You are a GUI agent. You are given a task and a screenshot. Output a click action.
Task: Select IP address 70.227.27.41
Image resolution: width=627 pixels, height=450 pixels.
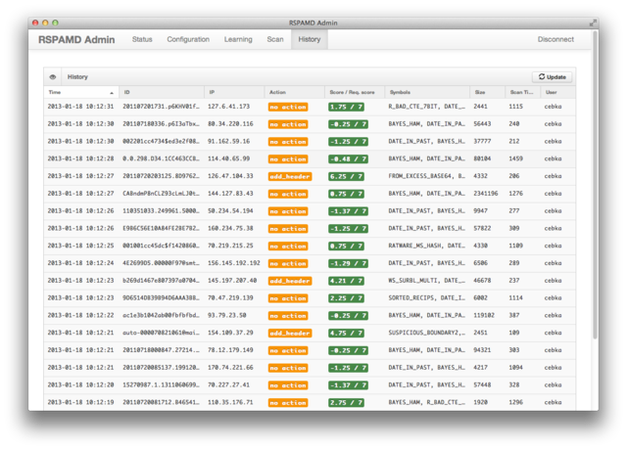point(228,384)
